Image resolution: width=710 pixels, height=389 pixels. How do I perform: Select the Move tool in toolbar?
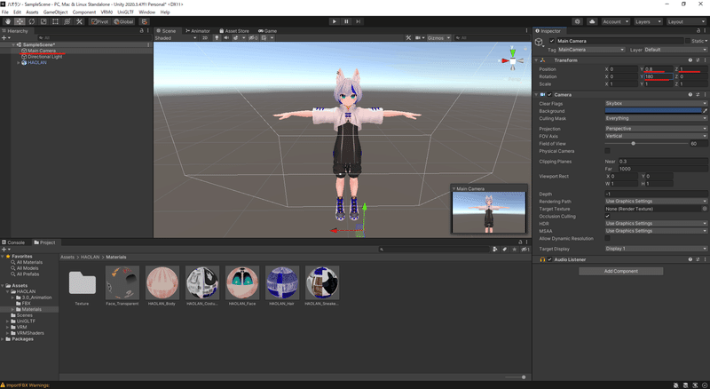[20, 21]
